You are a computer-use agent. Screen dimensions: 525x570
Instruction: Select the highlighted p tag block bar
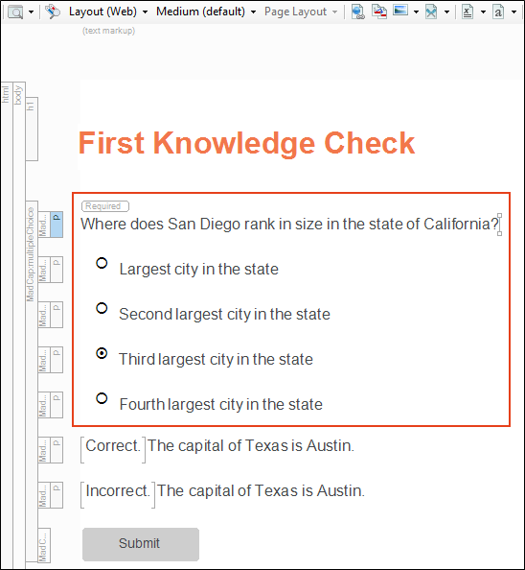[57, 225]
